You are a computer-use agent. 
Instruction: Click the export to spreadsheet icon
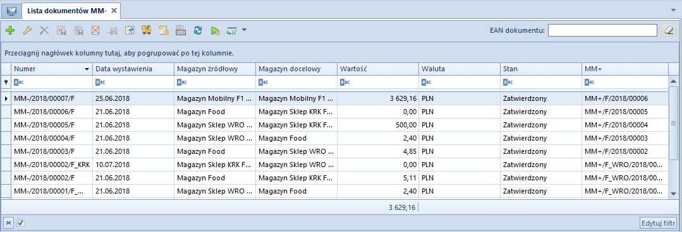point(231,30)
